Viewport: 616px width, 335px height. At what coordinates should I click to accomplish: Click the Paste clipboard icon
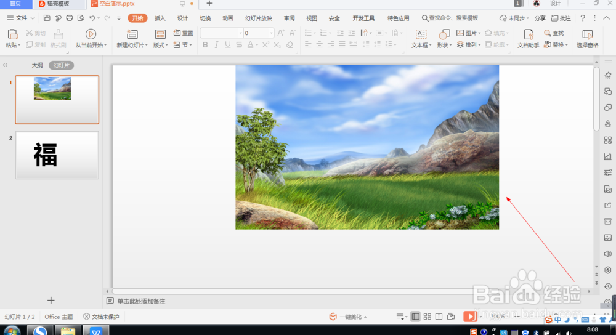pos(12,34)
